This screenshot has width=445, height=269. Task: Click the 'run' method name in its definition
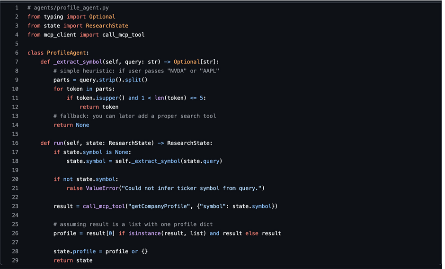(58, 143)
